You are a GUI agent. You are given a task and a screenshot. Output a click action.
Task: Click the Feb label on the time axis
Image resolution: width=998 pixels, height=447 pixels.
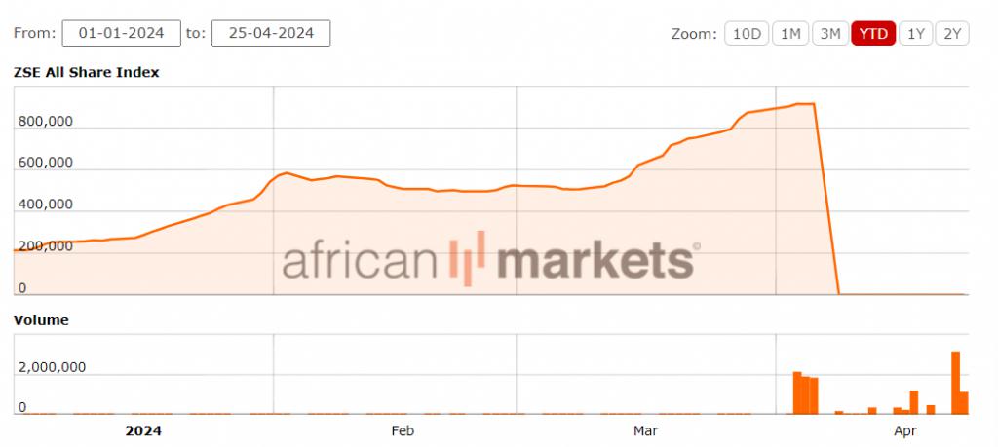[x=403, y=429]
